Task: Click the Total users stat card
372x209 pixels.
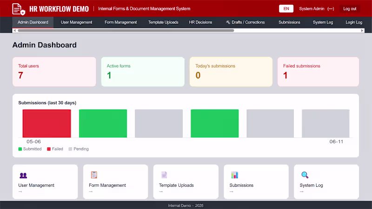Action: click(x=54, y=72)
